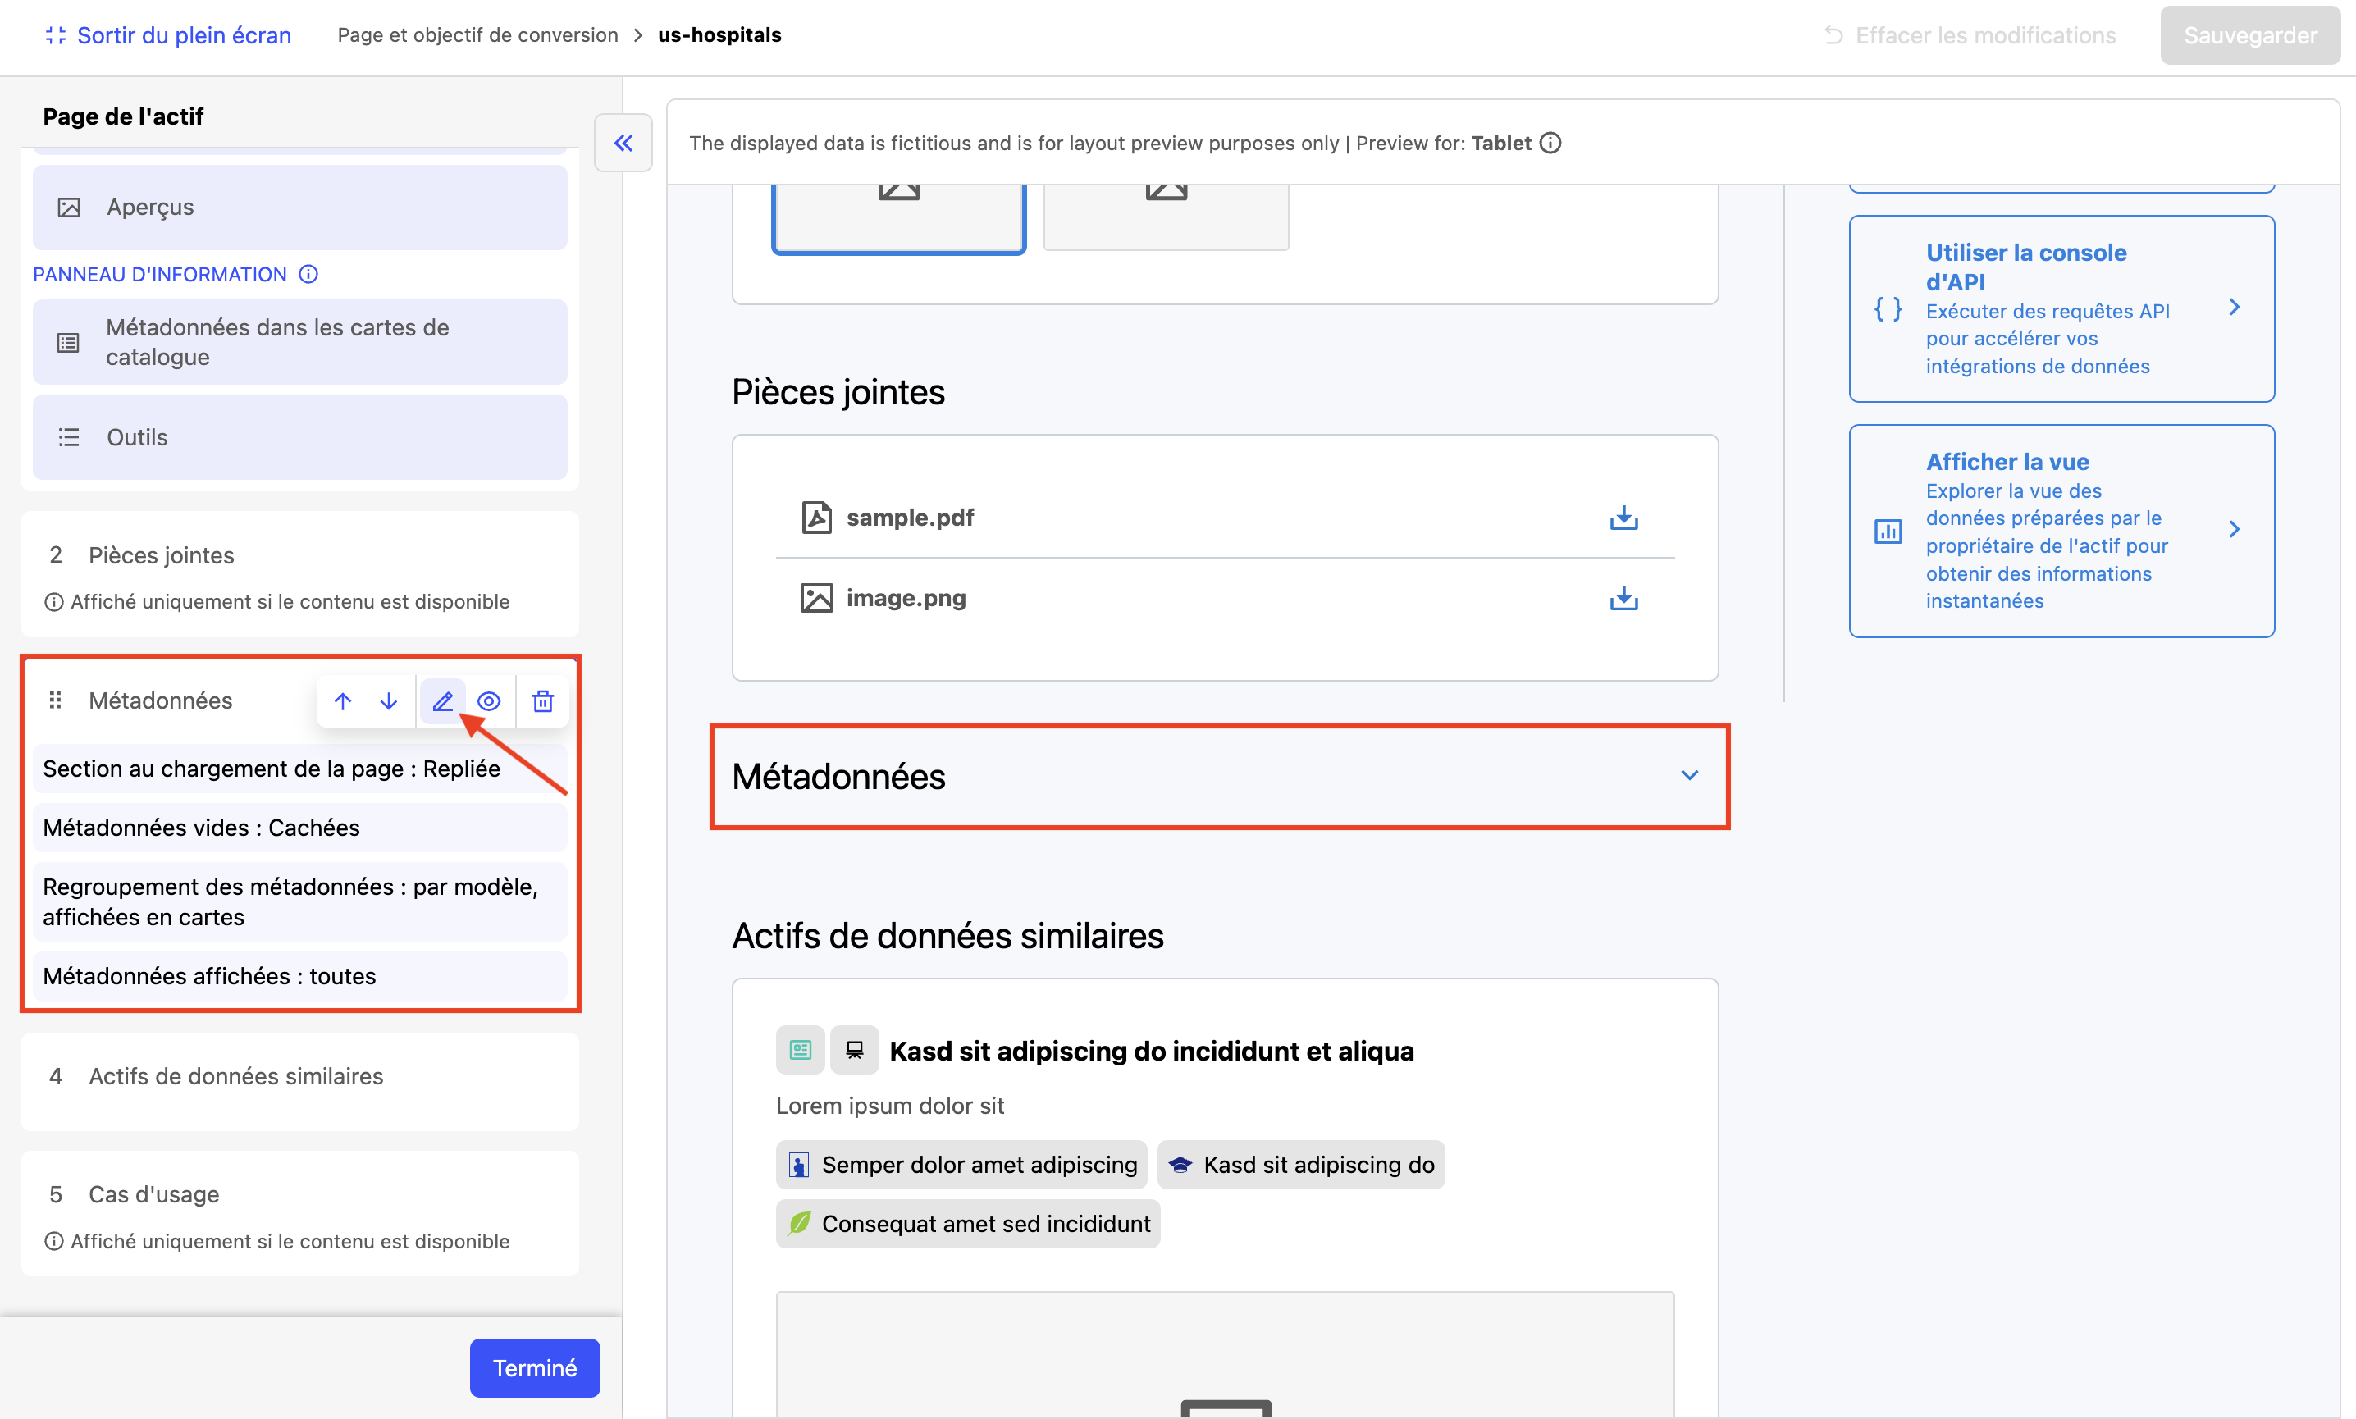Open Métadonnées dans les cartes de catalogue

pyautogui.click(x=299, y=342)
